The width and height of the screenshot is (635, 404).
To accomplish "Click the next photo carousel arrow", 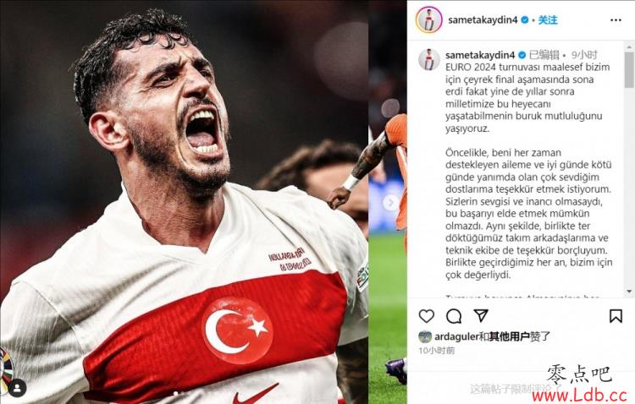I will pos(391,202).
